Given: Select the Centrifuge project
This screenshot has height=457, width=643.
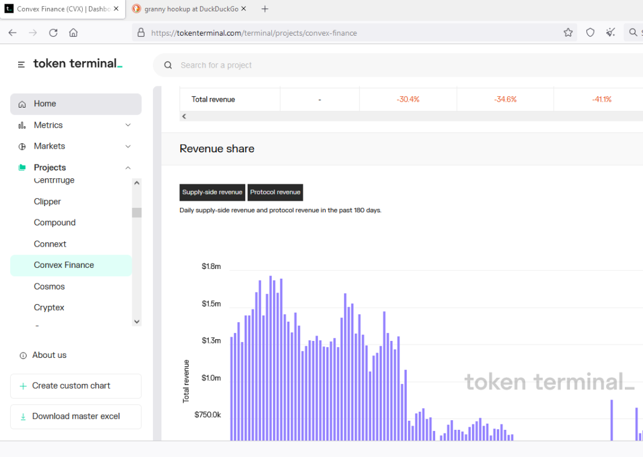Looking at the screenshot, I should tap(54, 180).
